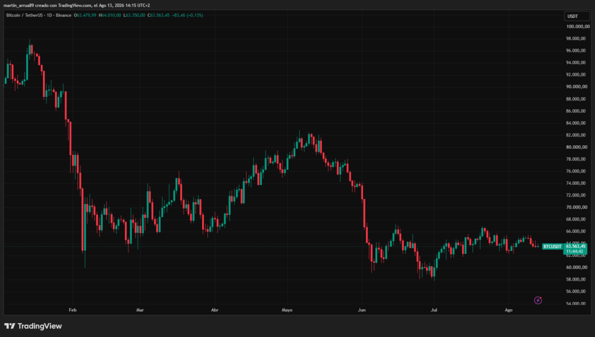Click the Mar label on time axis
The image size is (595, 337).
click(x=140, y=310)
